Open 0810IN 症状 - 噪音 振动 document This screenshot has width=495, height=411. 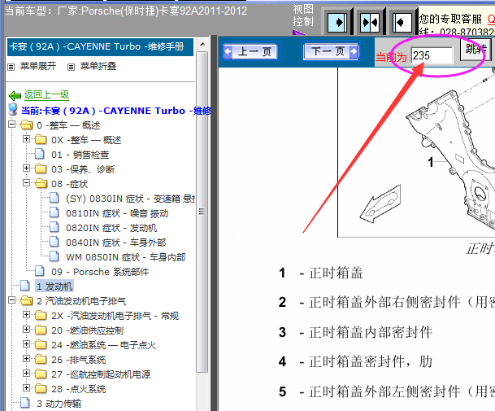pyautogui.click(x=117, y=213)
